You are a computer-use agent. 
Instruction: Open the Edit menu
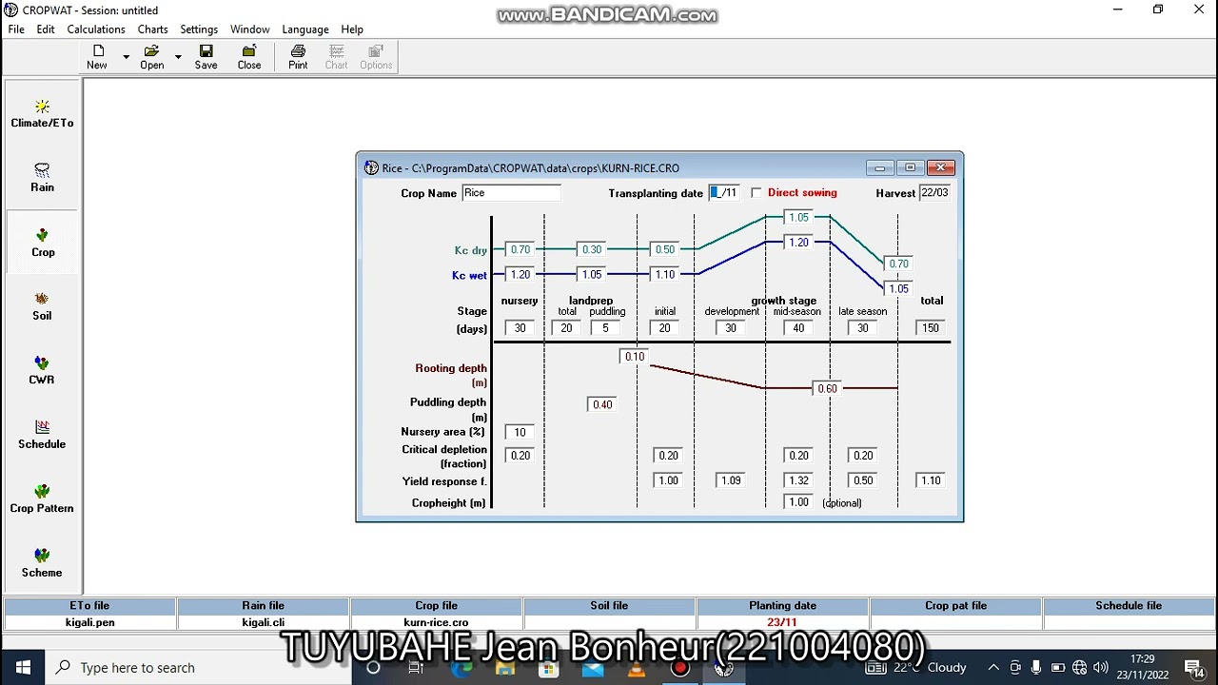click(x=46, y=29)
